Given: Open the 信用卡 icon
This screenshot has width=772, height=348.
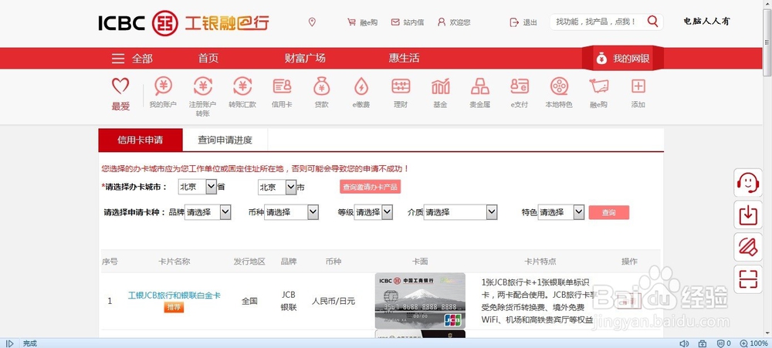Looking at the screenshot, I should [x=282, y=86].
